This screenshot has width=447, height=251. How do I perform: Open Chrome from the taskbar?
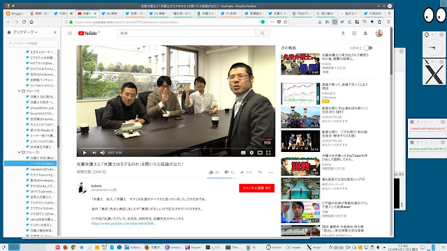pos(73,248)
